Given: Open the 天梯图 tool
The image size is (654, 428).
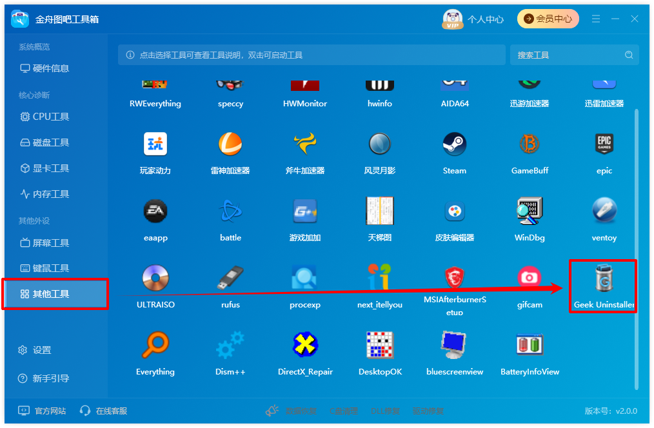Looking at the screenshot, I should click(x=379, y=211).
